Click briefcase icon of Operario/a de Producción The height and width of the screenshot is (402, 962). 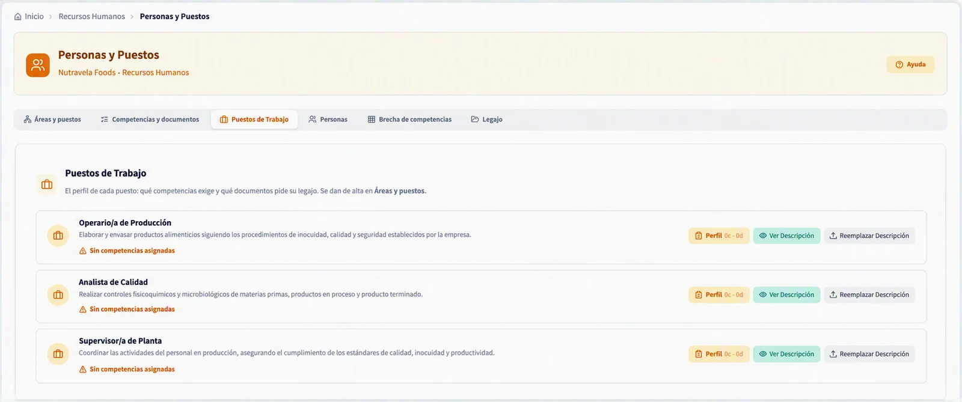[x=58, y=236]
